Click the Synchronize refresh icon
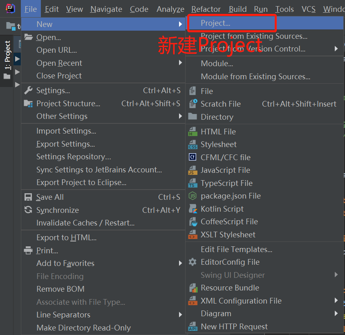The image size is (345, 335). point(28,210)
